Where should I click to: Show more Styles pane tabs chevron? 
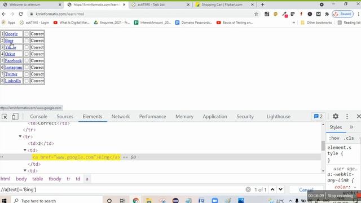point(351,127)
